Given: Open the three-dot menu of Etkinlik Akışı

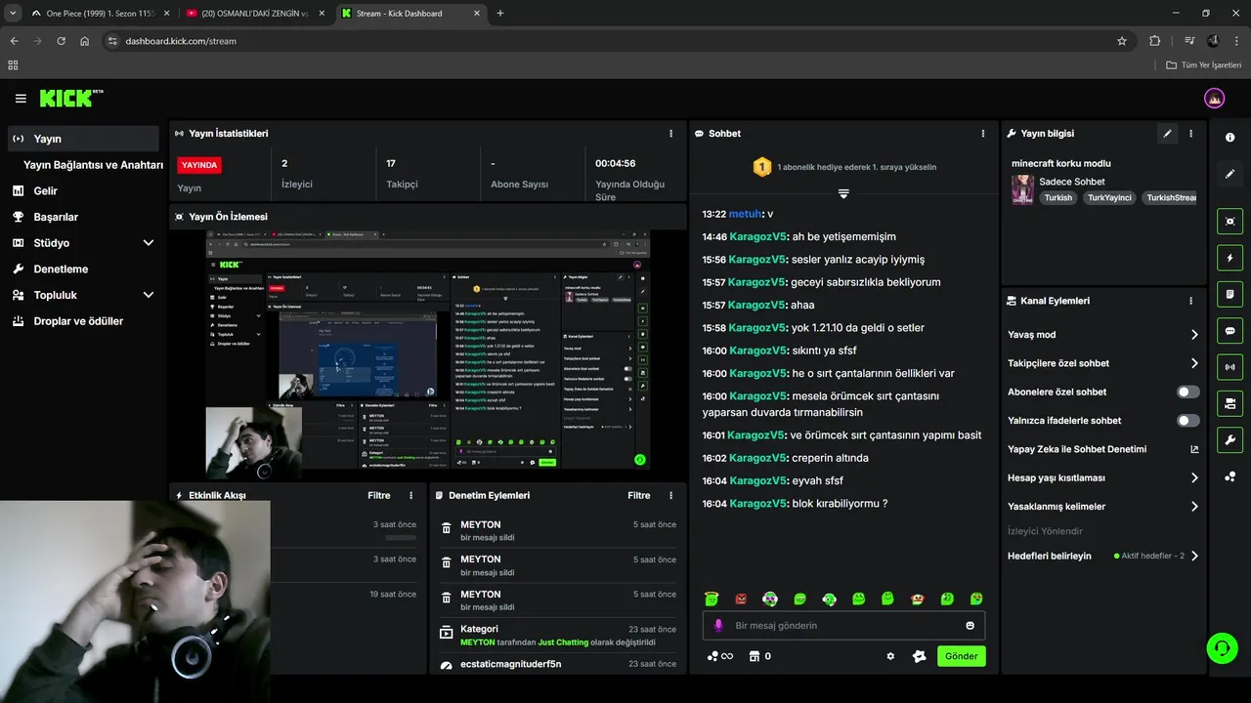Looking at the screenshot, I should pyautogui.click(x=410, y=496).
